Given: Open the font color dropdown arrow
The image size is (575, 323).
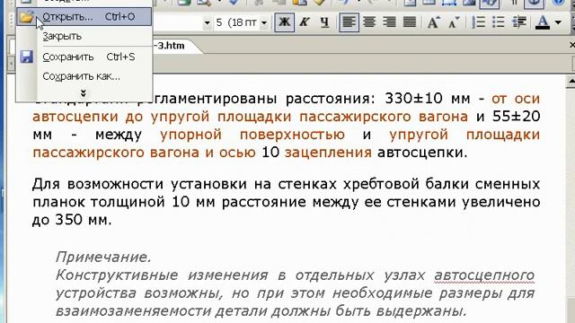Looking at the screenshot, I should pyautogui.click(x=558, y=22).
